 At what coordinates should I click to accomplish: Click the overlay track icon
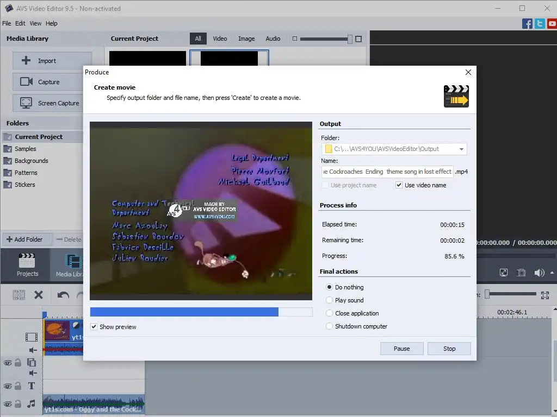(31, 362)
